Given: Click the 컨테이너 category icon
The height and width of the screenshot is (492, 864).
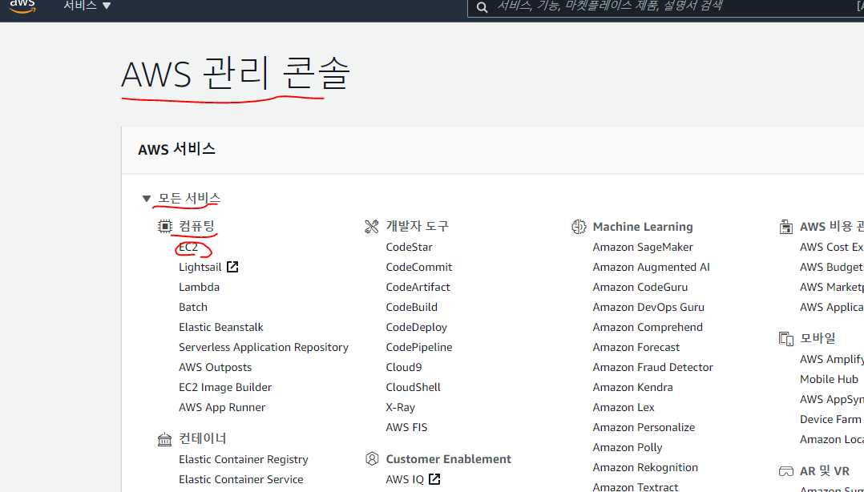Looking at the screenshot, I should point(165,439).
